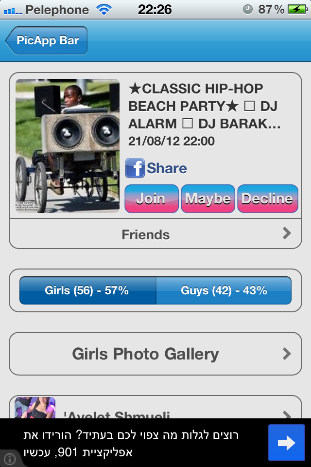Tap the alarm clock status icon
The height and width of the screenshot is (467, 311).
point(248,10)
